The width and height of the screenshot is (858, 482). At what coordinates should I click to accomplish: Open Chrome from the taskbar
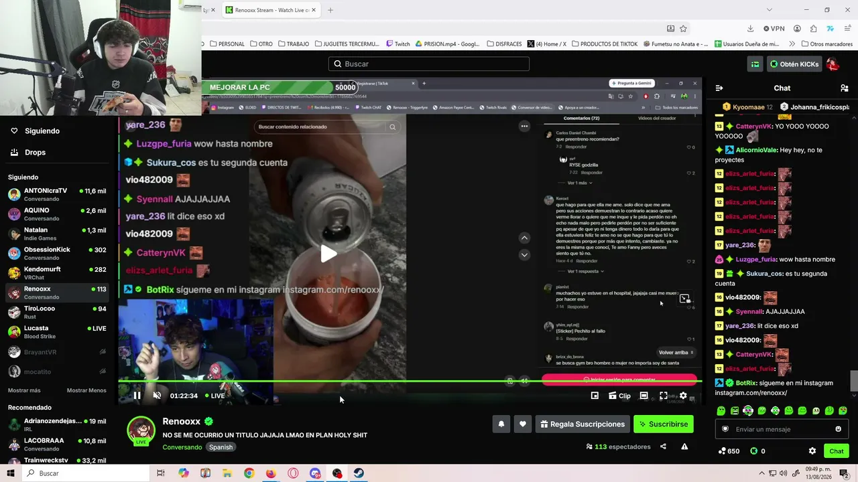(249, 473)
